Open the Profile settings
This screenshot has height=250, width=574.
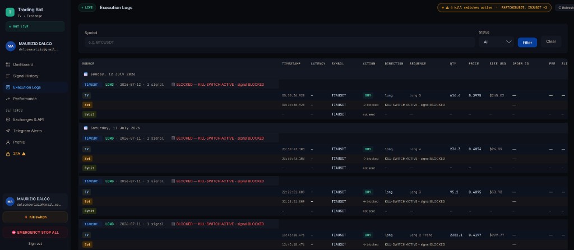[19, 142]
